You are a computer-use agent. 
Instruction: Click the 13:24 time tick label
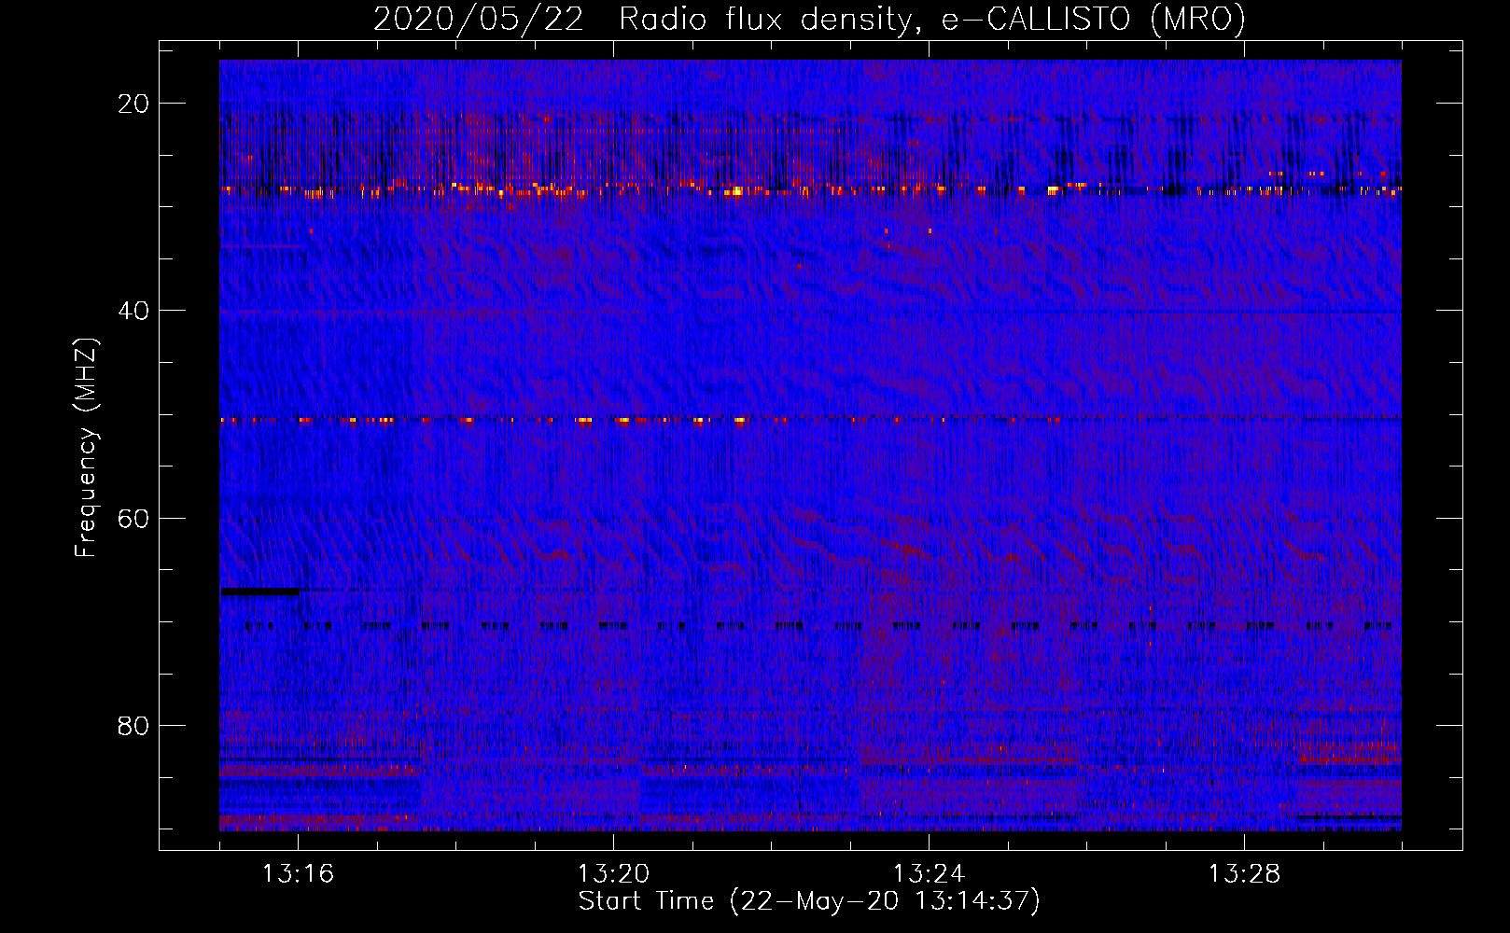pos(929,874)
